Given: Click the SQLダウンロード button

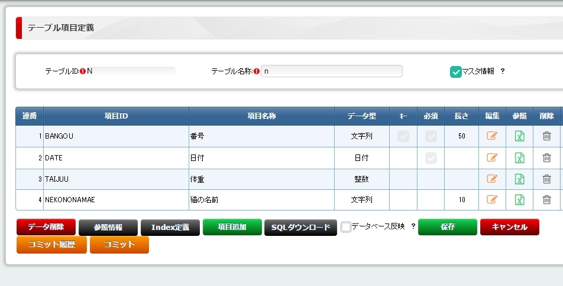Looking at the screenshot, I should click(300, 227).
